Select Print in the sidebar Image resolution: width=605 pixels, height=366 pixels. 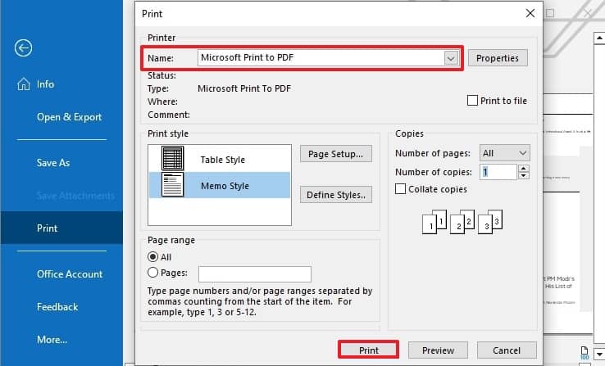[61, 228]
